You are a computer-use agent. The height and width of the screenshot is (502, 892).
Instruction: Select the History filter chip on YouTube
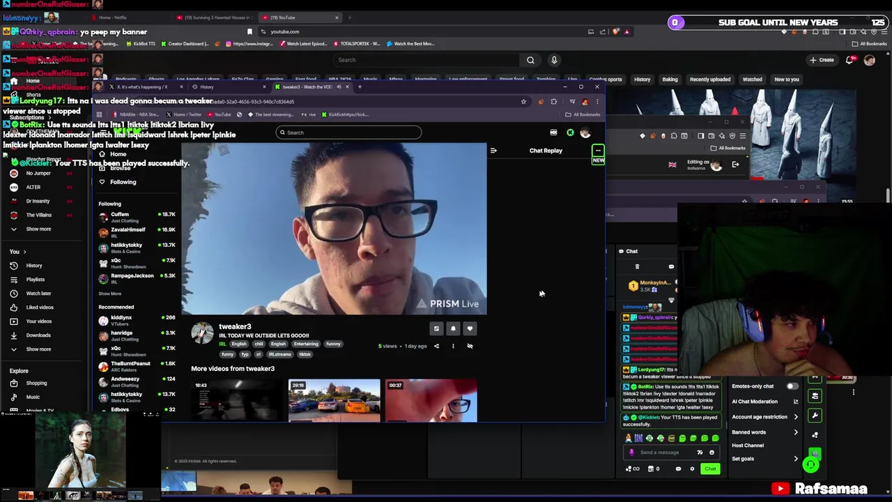642,79
